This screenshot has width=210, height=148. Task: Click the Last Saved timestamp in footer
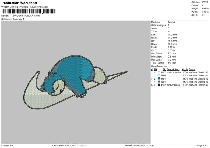69,145
